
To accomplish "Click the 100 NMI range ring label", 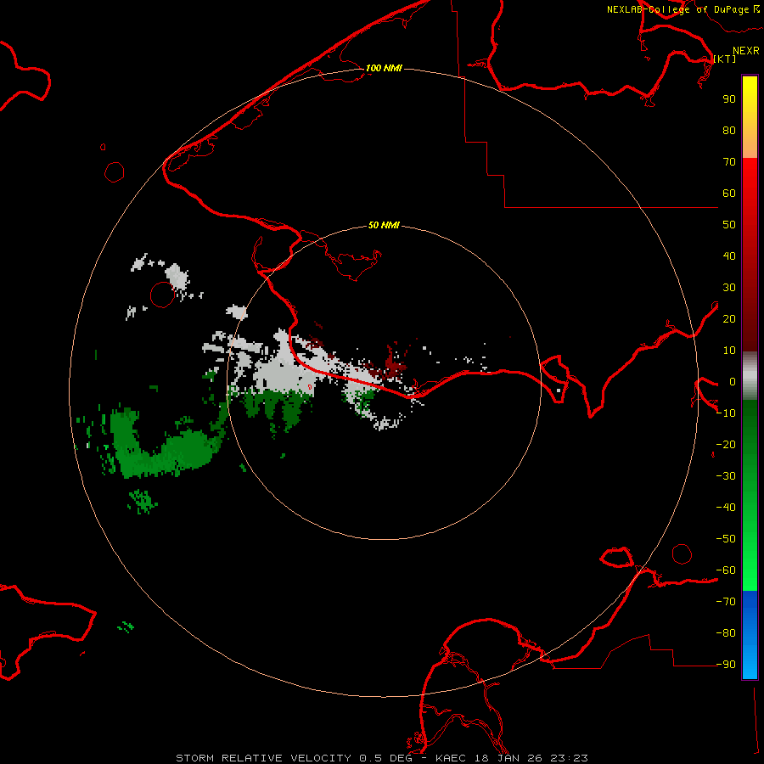I will coord(384,68).
